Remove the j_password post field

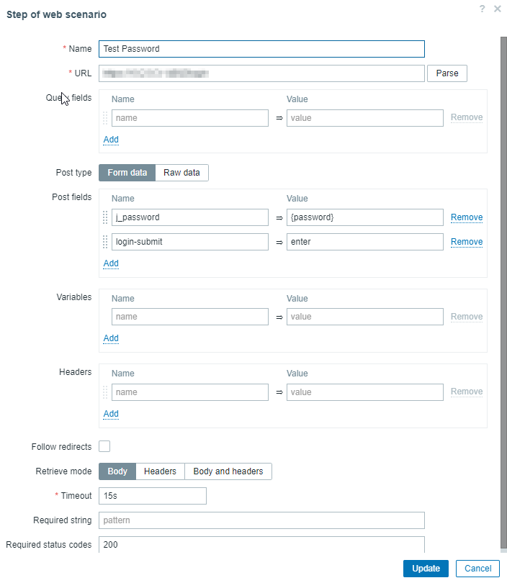click(467, 217)
